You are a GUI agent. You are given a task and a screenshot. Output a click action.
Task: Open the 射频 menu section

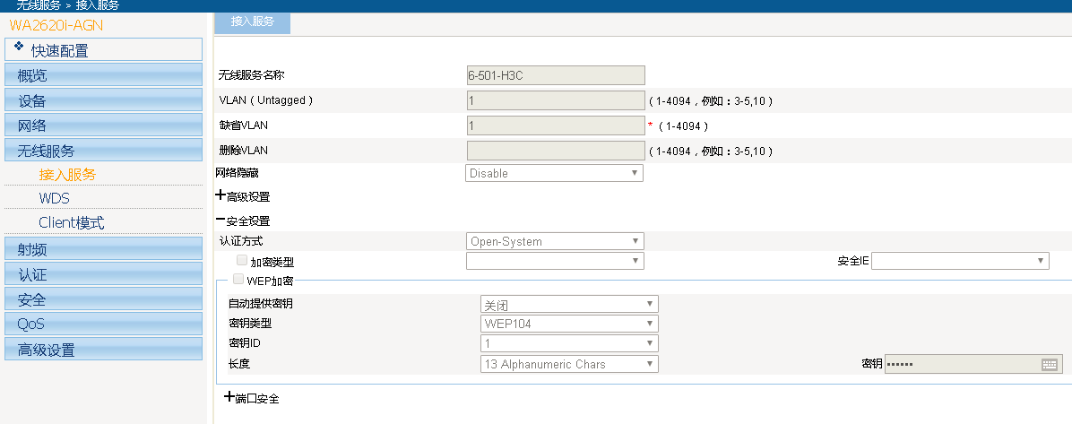102,250
